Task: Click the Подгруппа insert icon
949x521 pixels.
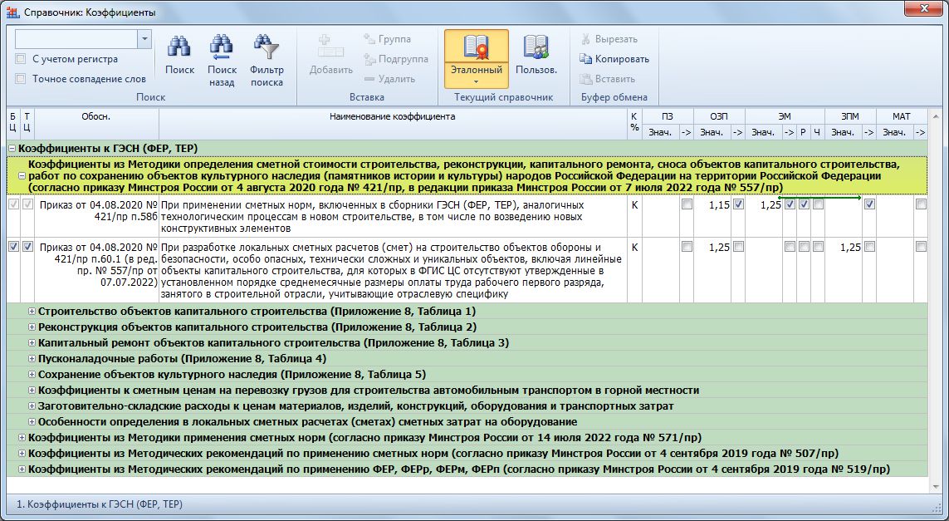Action: pos(369,59)
